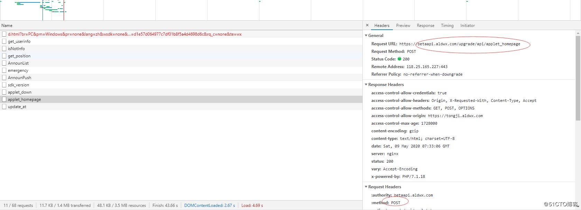The width and height of the screenshot is (581, 210).
Task: Click the file icon beside sdk_version
Action: click(4, 85)
